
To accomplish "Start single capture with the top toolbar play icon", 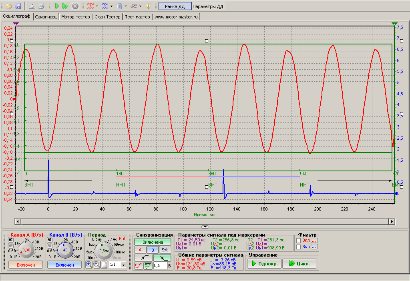I will (57, 6).
